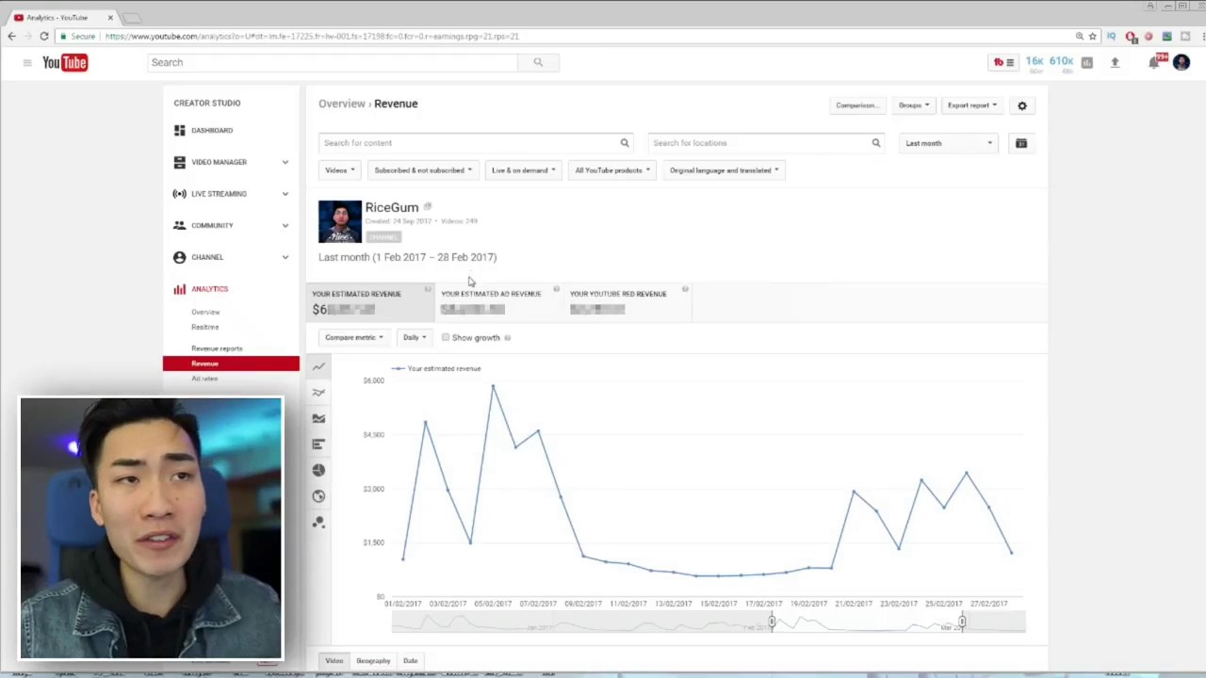Open the Compare metric dropdown
Image resolution: width=1206 pixels, height=678 pixels.
coord(353,337)
